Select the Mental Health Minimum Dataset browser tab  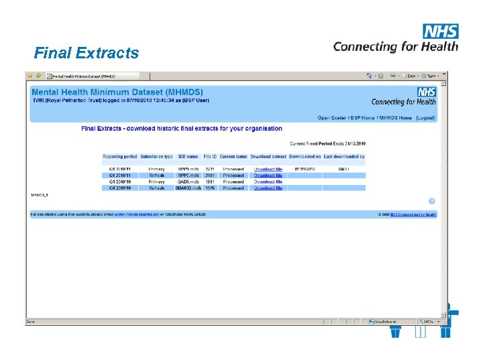[93, 76]
